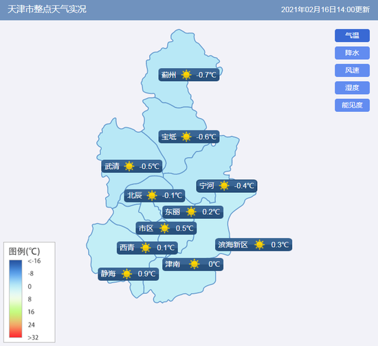The width and height of the screenshot is (378, 346).
Task: Click the 0.3℃ temperature reading
Action: click(x=280, y=244)
